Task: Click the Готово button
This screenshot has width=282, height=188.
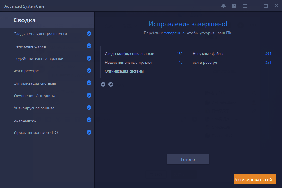Action: click(x=188, y=159)
